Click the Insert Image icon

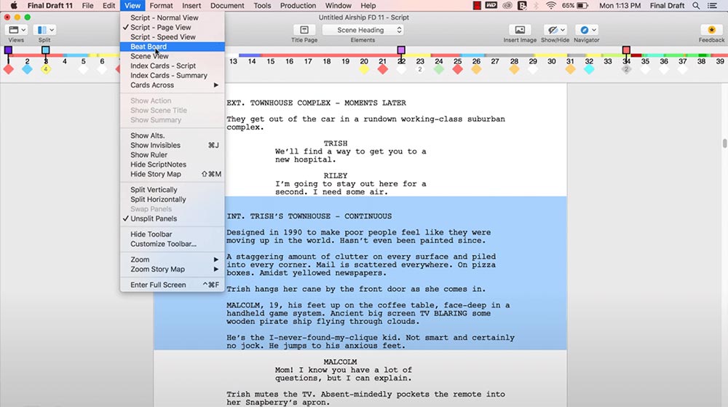520,30
